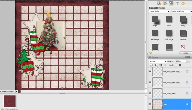Screen dimensions: 192x110
Task: Select the UM_Who_ppSol5.jpg bin thumbnail
Action: [10, 101]
